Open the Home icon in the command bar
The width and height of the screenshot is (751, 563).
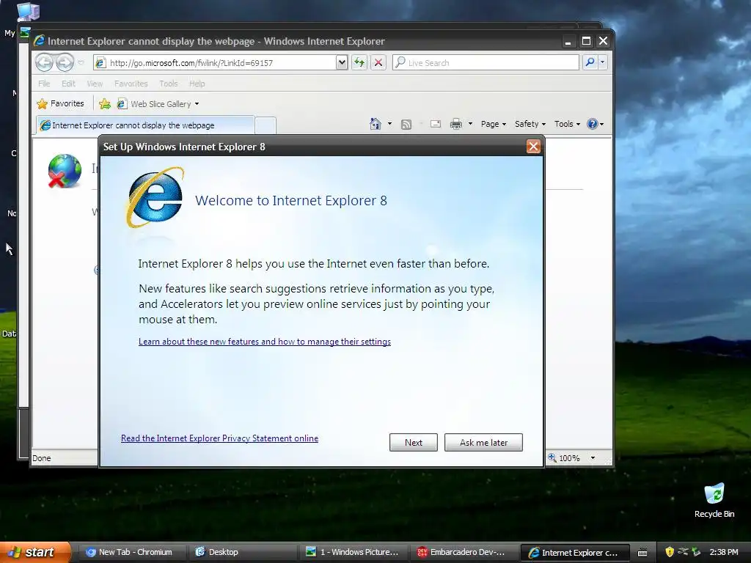375,124
